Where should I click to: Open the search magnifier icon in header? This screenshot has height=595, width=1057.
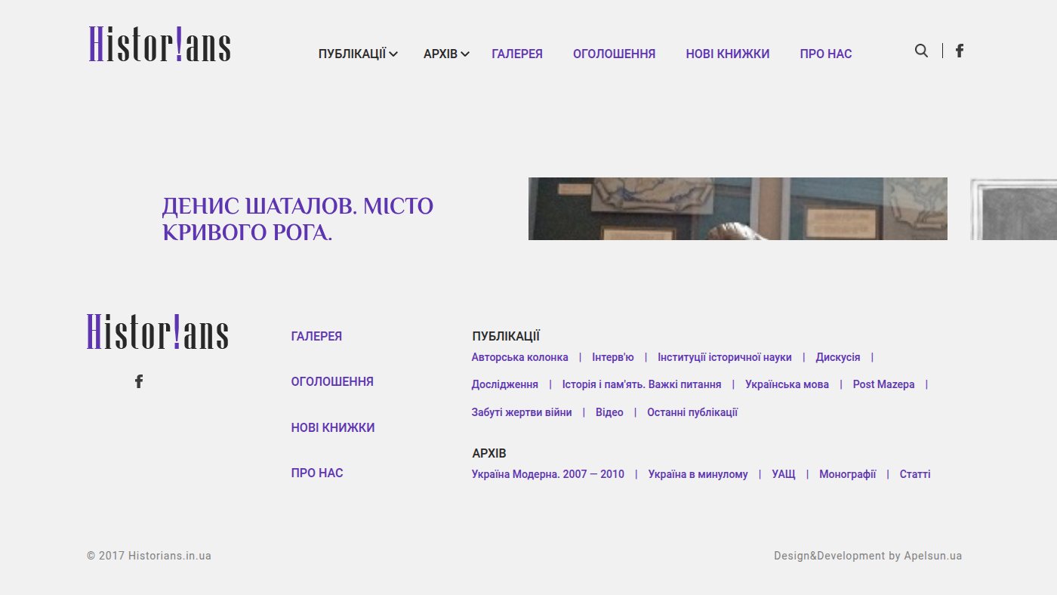pyautogui.click(x=921, y=51)
